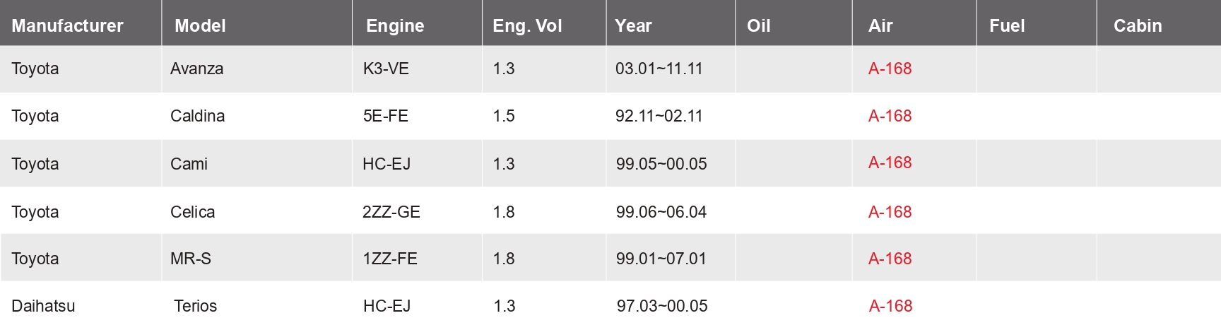Click A-168 part number for Cami
The height and width of the screenshot is (330, 1221).
coord(890,163)
